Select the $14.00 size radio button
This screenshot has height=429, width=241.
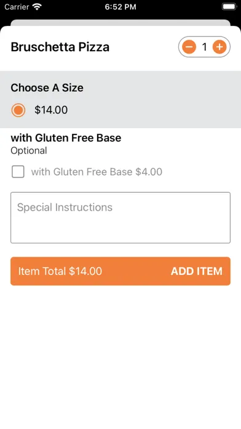coord(18,110)
